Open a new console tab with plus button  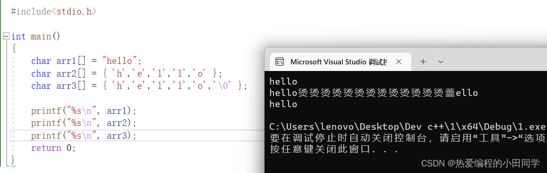tap(423, 62)
